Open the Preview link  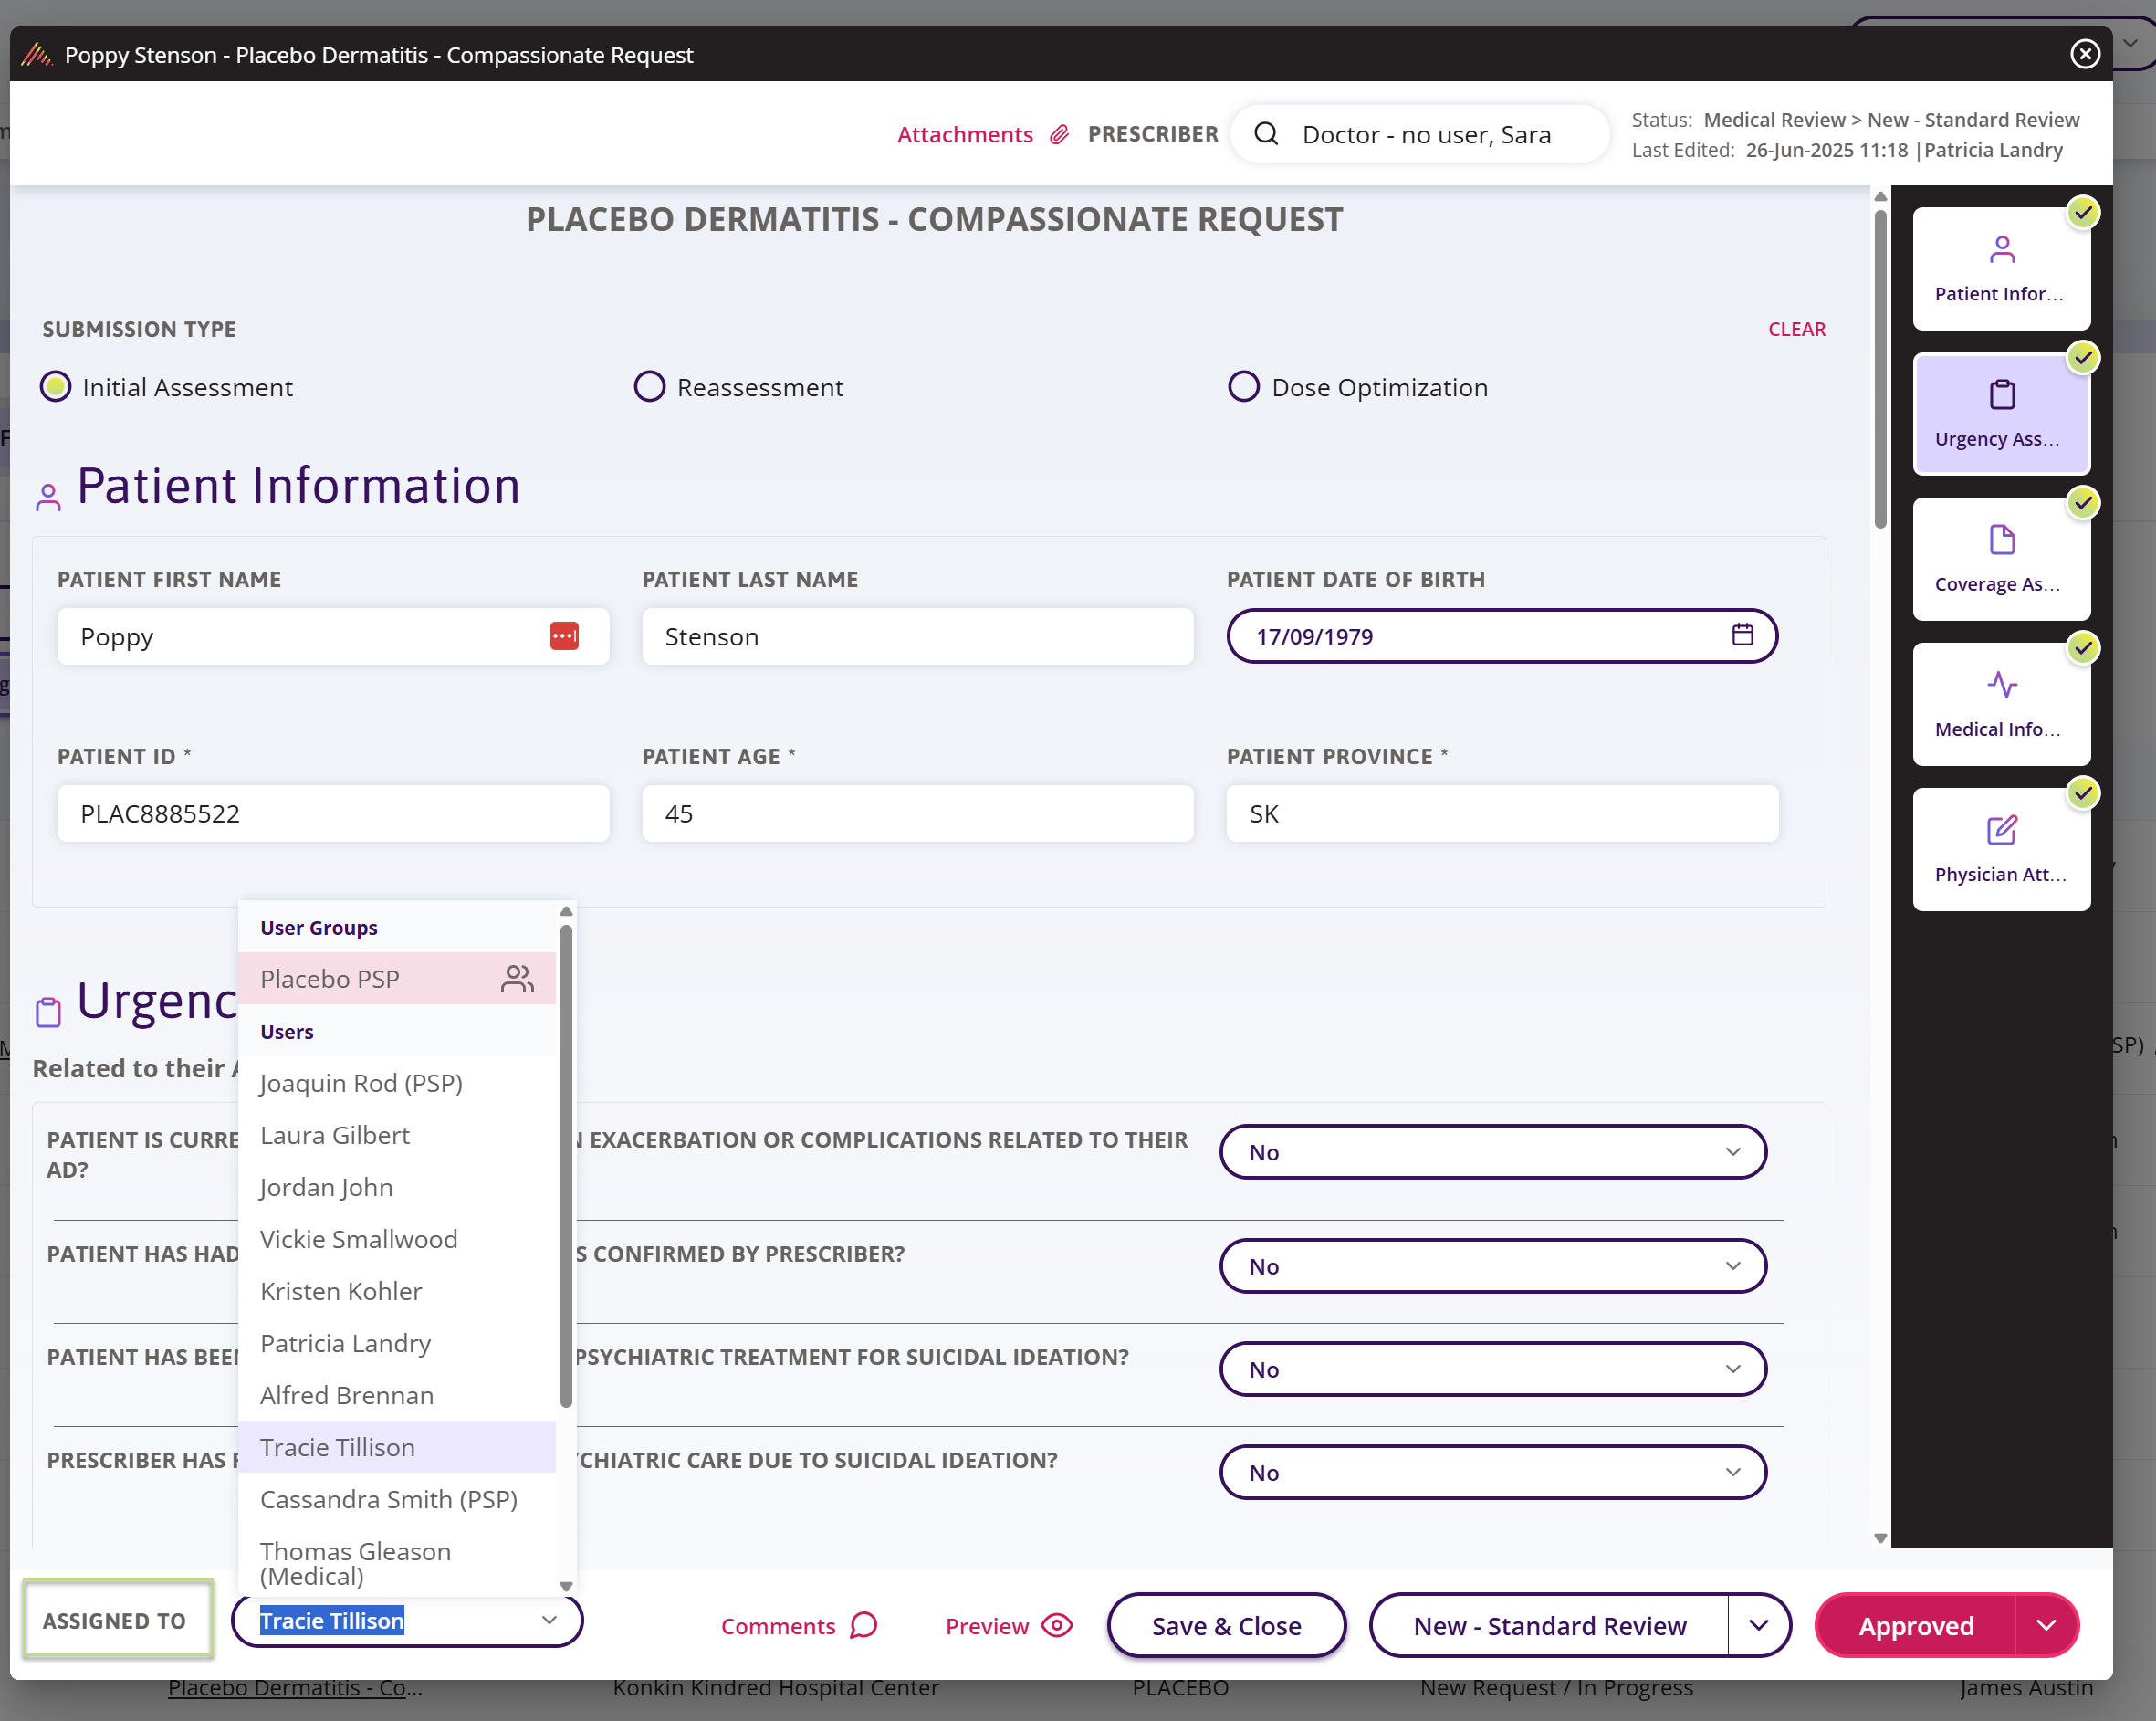point(987,1626)
